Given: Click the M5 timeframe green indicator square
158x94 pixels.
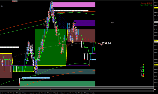Looking at the screenshot, I should [143, 67].
